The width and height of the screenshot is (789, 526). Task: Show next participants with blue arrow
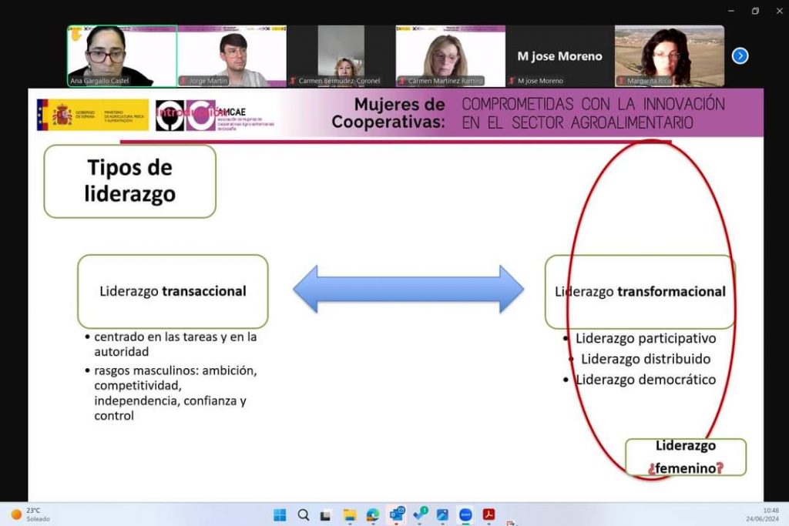click(740, 55)
